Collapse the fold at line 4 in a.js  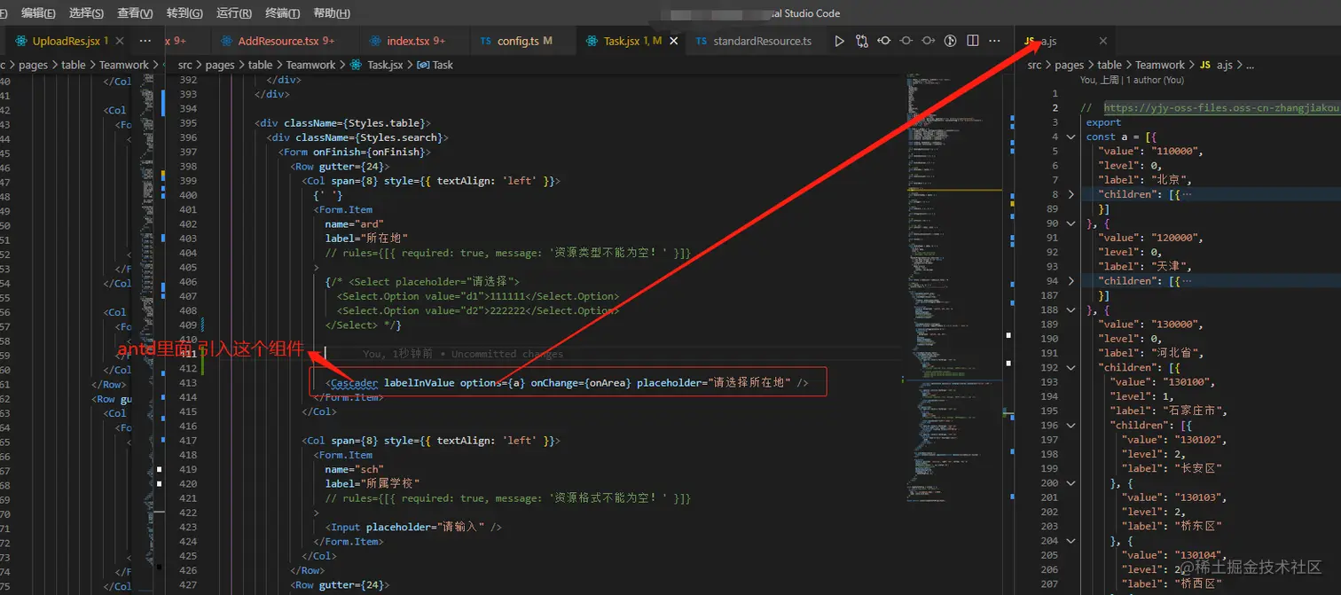1070,137
